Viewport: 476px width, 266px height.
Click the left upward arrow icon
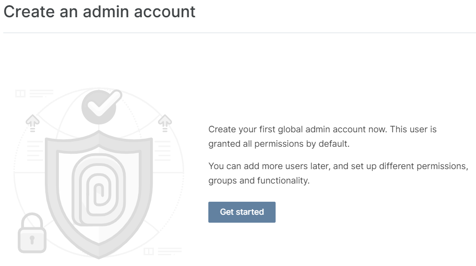[x=33, y=123]
